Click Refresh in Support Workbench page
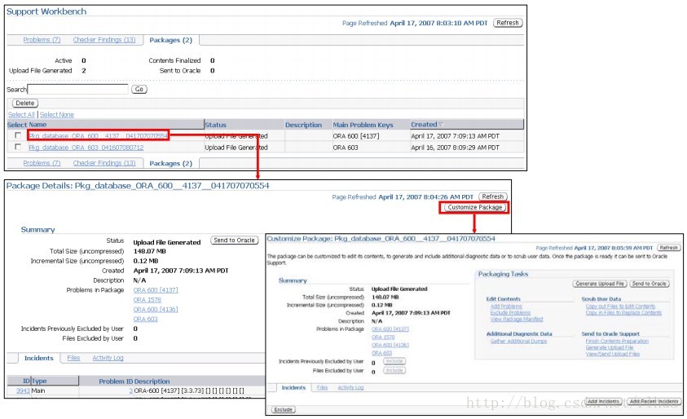 [508, 23]
